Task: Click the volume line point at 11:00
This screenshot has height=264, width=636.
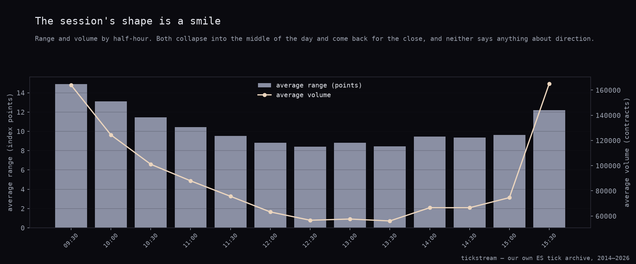Action: 191,181
